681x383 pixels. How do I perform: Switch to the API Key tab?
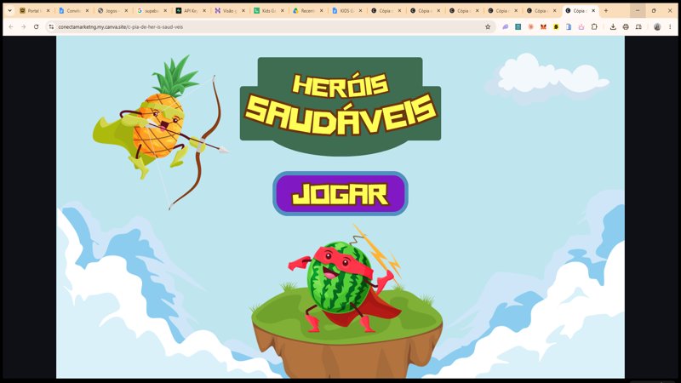click(191, 10)
